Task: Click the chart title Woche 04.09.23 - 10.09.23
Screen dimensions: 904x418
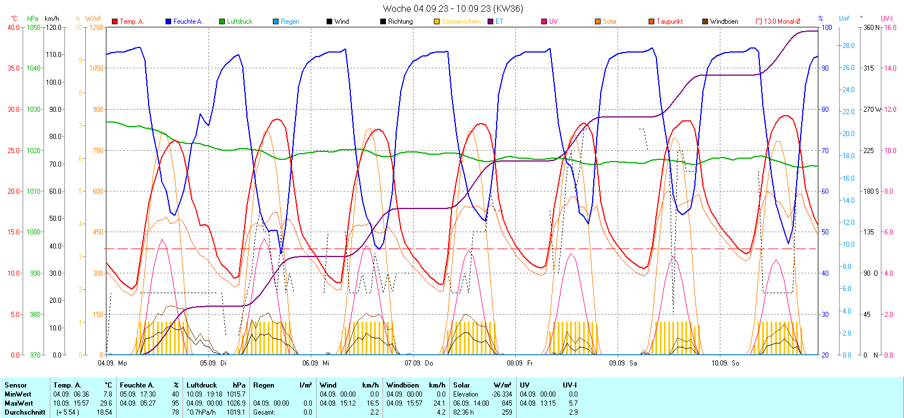Action: (453, 8)
